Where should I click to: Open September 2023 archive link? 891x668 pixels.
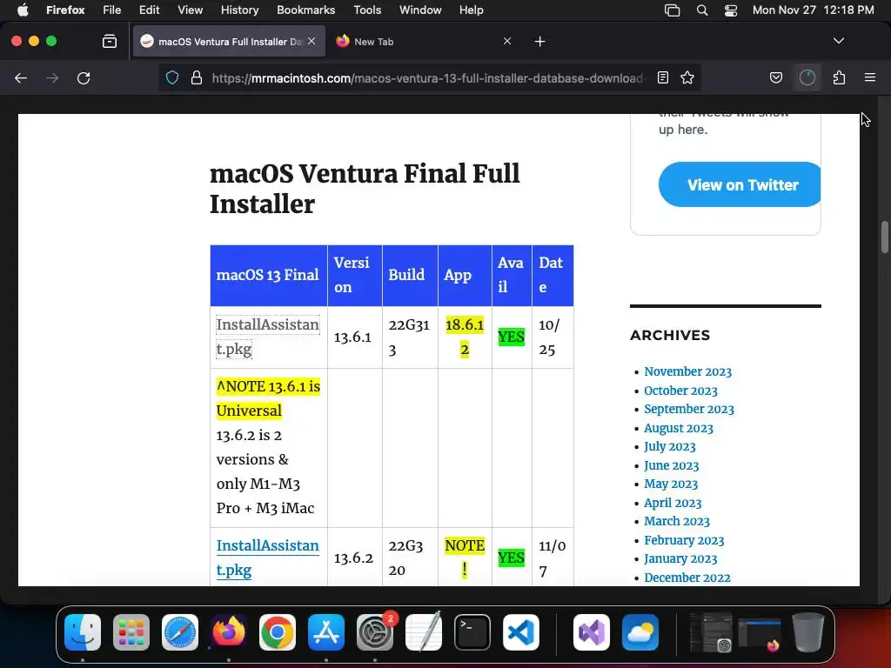689,409
